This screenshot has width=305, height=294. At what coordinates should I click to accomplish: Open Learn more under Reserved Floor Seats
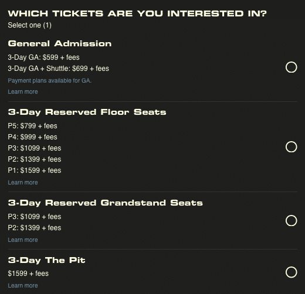click(x=23, y=183)
